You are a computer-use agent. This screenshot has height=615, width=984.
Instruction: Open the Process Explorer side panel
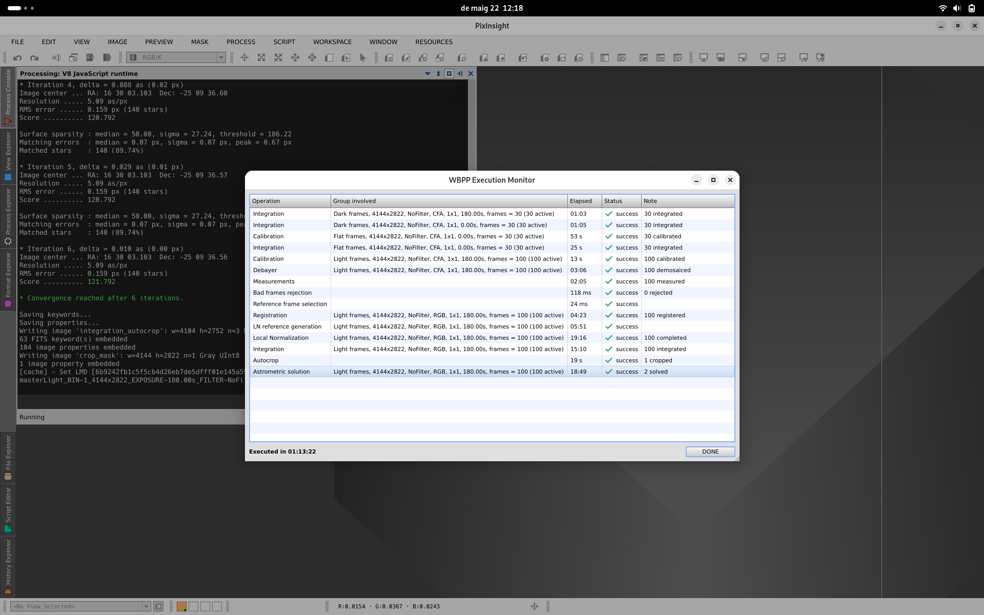[x=8, y=216]
